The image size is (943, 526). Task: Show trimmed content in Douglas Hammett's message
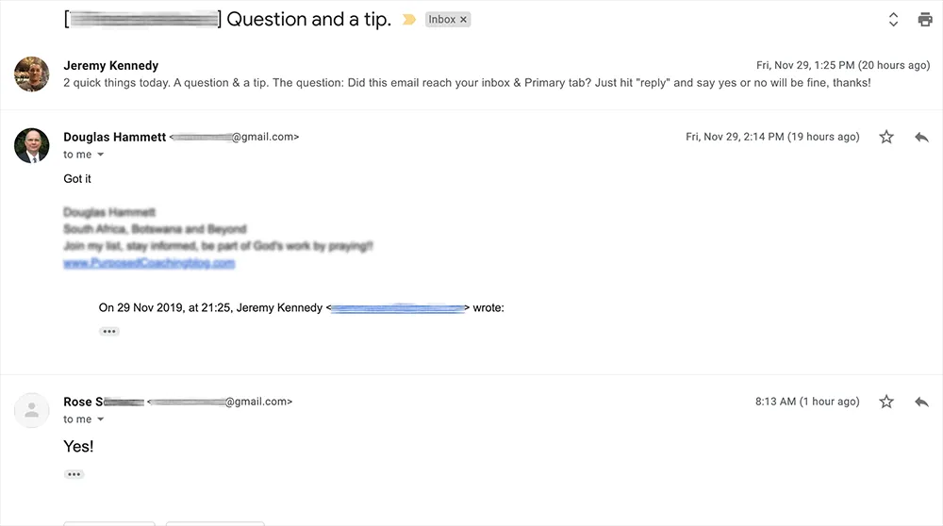click(109, 332)
